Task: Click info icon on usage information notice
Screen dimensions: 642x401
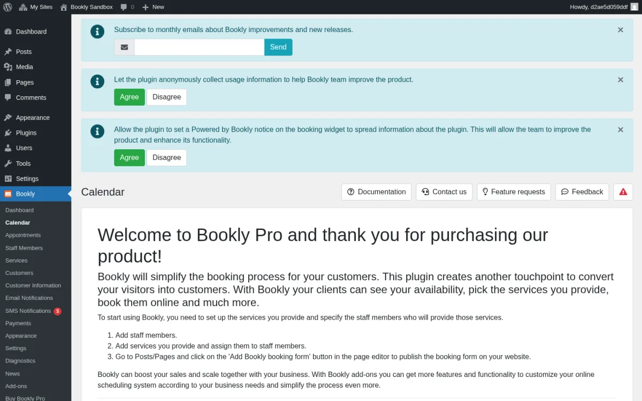Action: tap(97, 81)
